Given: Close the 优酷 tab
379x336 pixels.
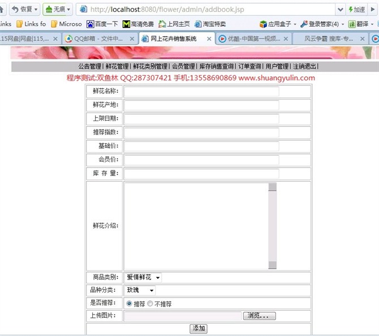Looking at the screenshot, I should (x=286, y=38).
